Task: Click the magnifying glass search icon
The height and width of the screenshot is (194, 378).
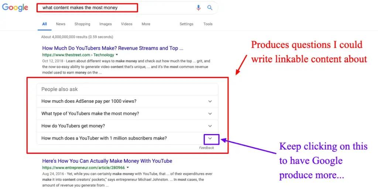Action: click(x=210, y=8)
